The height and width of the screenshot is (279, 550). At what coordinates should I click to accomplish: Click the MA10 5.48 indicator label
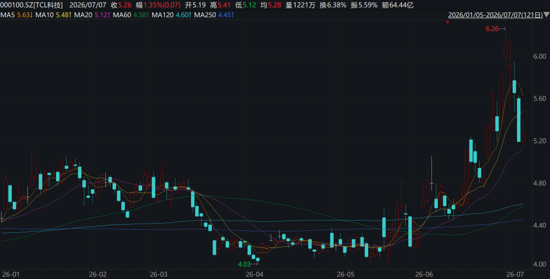click(53, 15)
